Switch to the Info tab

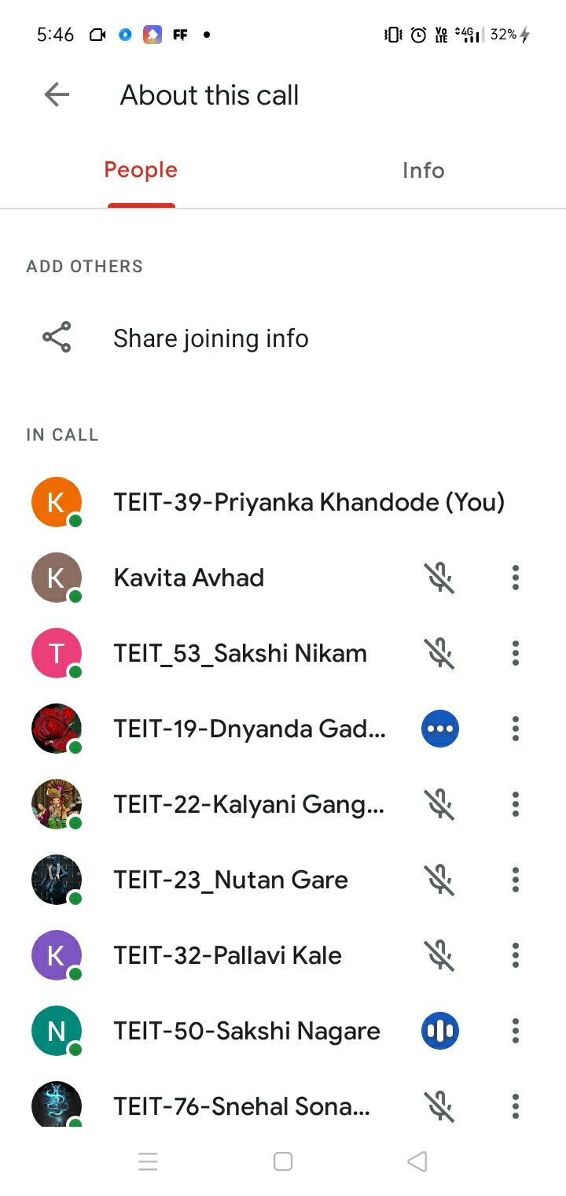point(424,170)
